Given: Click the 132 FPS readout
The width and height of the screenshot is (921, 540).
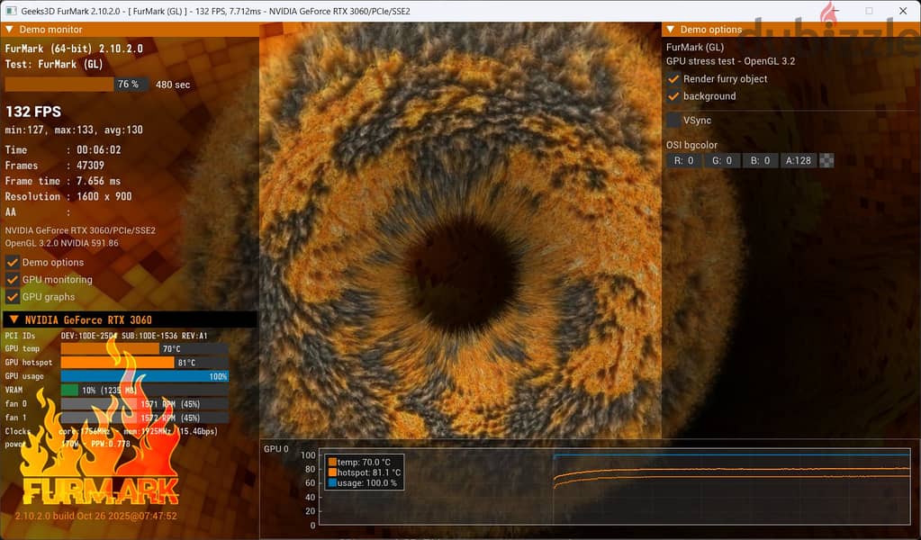Looking at the screenshot, I should tap(33, 112).
